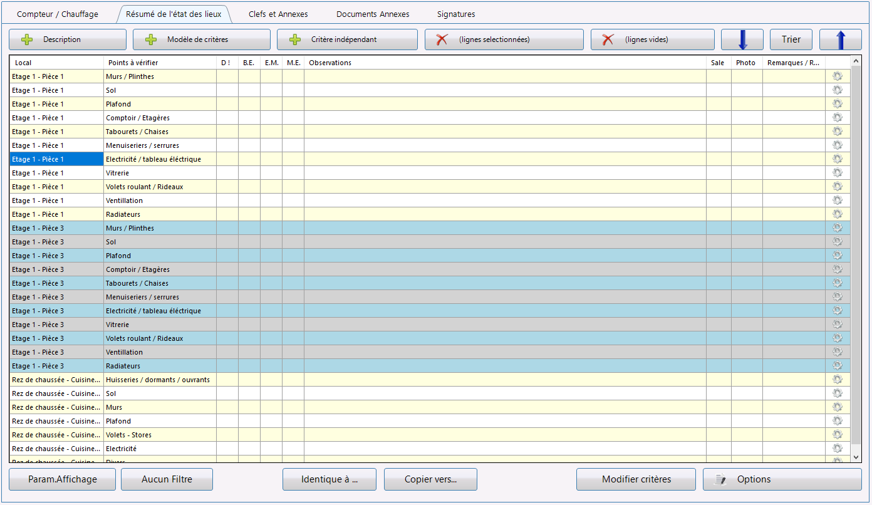Click the Aucun Filtre button
The image size is (872, 505).
[167, 479]
